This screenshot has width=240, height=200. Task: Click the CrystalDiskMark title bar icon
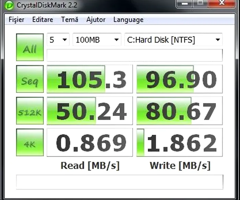(x=9, y=5)
